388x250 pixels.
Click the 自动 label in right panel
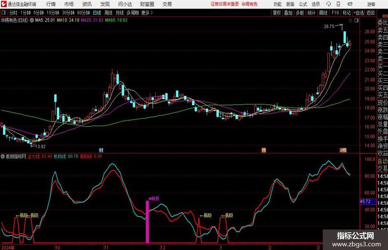pos(383,162)
